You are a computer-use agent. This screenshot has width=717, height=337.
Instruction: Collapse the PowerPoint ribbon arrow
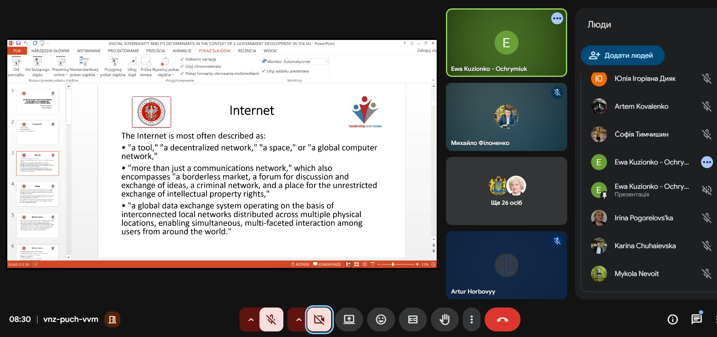[x=433, y=80]
